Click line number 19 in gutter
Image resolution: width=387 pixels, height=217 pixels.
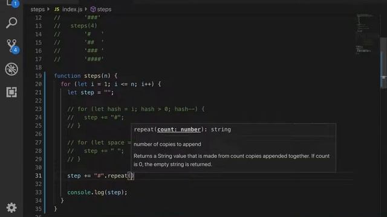pyautogui.click(x=38, y=76)
